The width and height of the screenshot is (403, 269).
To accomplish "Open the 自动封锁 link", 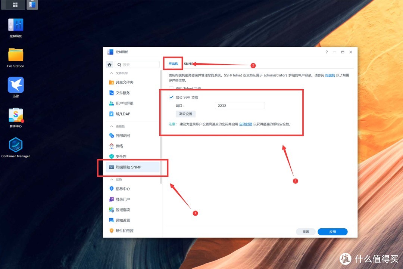I will click(x=246, y=124).
